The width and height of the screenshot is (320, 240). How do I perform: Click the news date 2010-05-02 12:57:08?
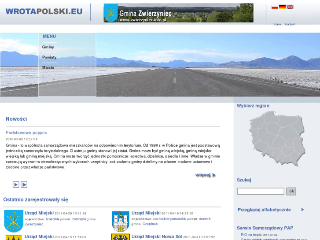22,139
